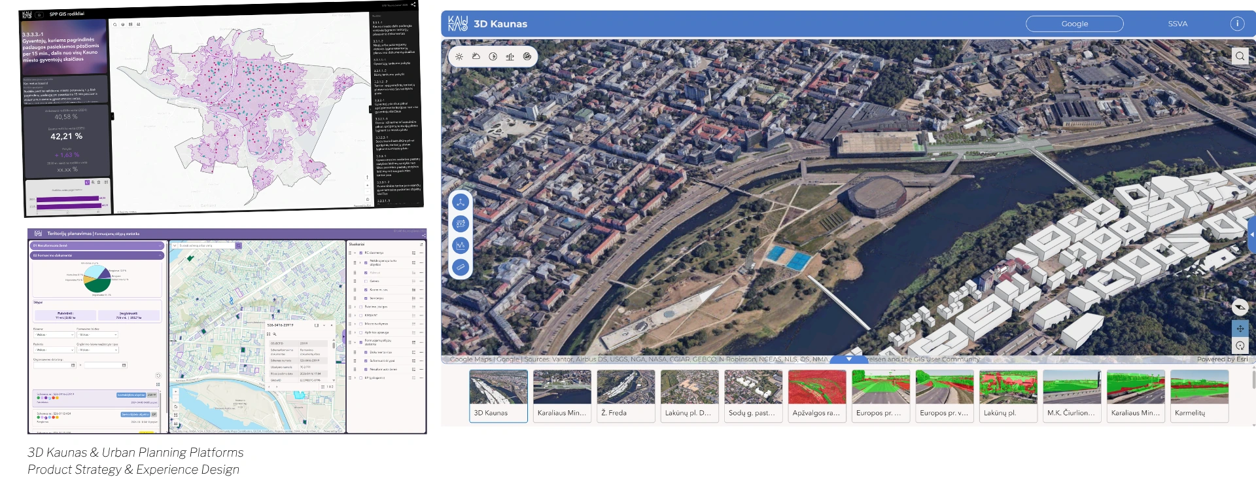Open the XYZ coordinates tool
The height and width of the screenshot is (477, 1256).
pyautogui.click(x=461, y=224)
